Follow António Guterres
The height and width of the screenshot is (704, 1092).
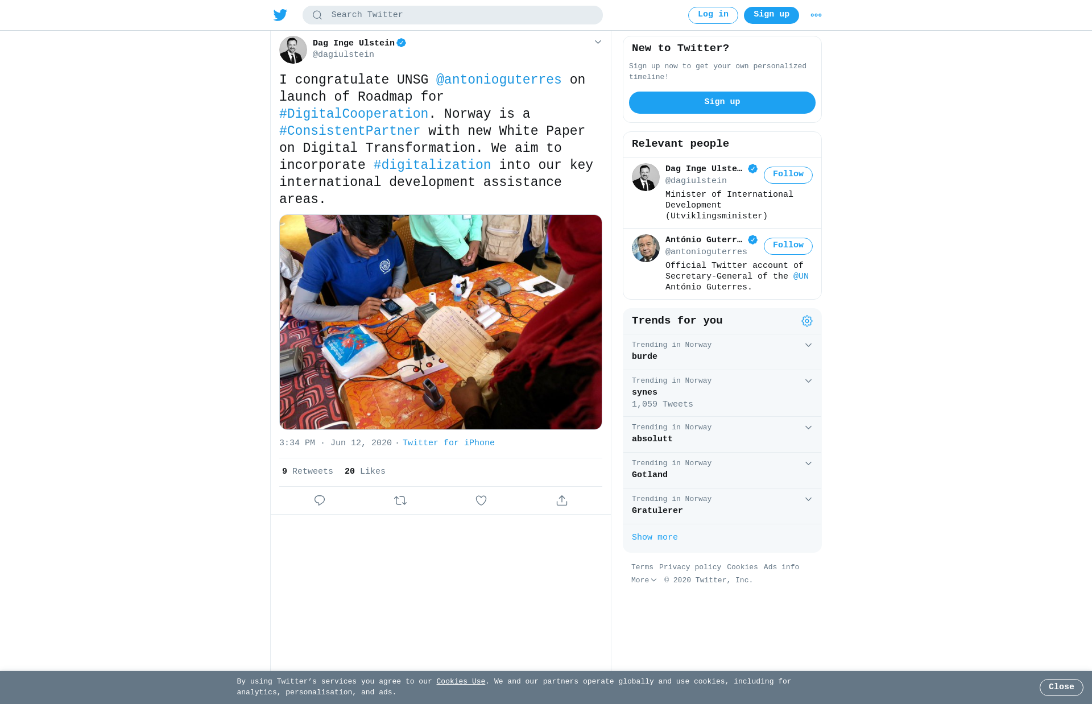(x=788, y=246)
